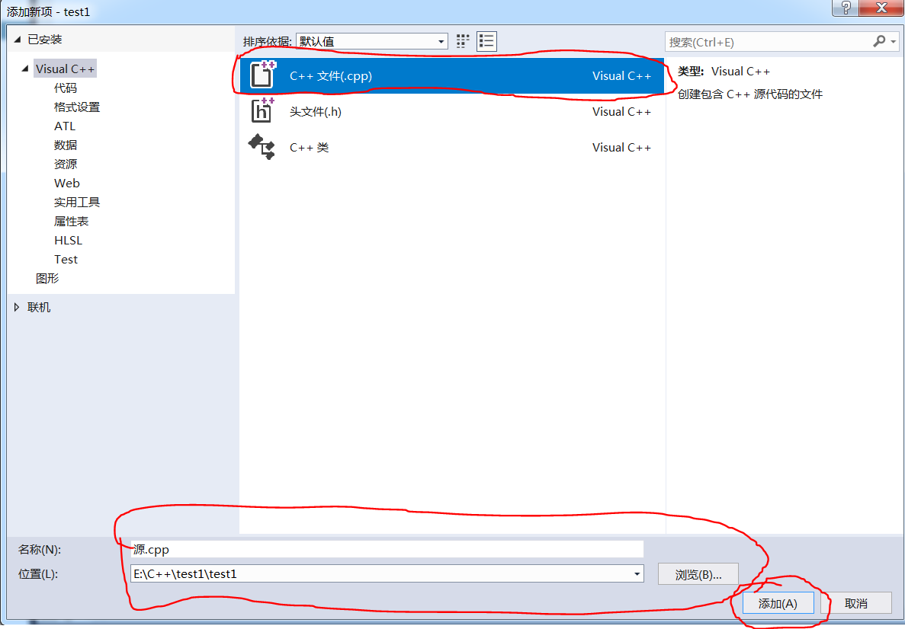
Task: Click the 名称 filename input field
Action: (387, 549)
